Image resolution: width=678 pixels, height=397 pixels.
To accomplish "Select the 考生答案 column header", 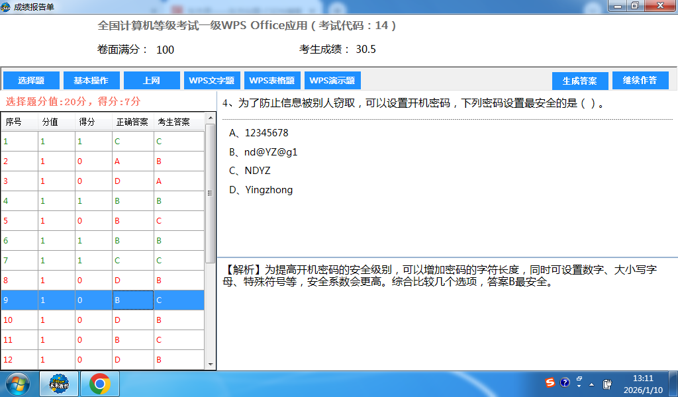I will click(179, 122).
